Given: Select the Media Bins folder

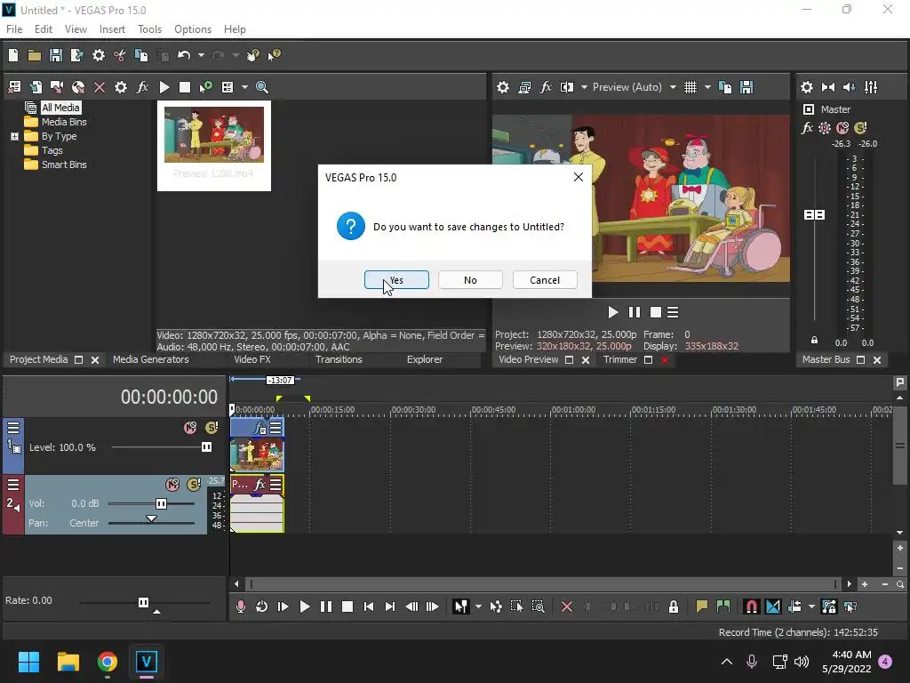Looking at the screenshot, I should pos(64,122).
